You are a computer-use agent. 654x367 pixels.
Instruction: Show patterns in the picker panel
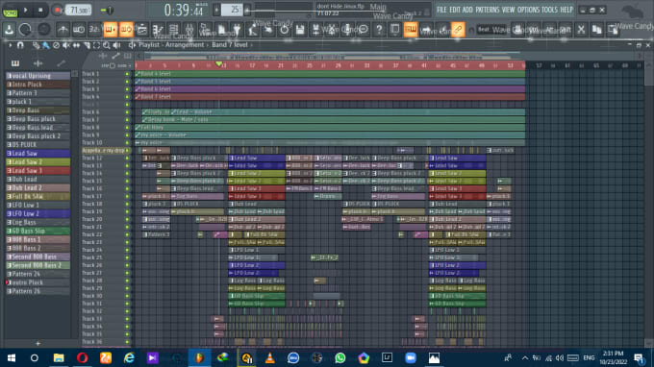[15, 63]
